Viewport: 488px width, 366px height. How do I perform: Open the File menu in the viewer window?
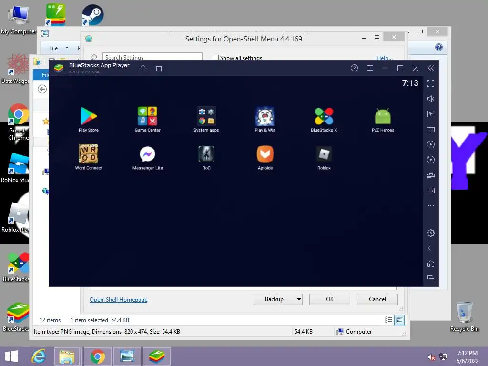click(59, 48)
